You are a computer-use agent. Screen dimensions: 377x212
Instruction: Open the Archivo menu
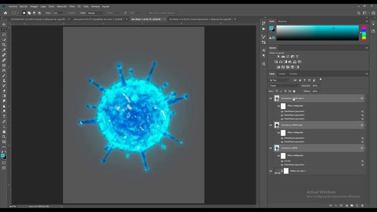[13, 6]
